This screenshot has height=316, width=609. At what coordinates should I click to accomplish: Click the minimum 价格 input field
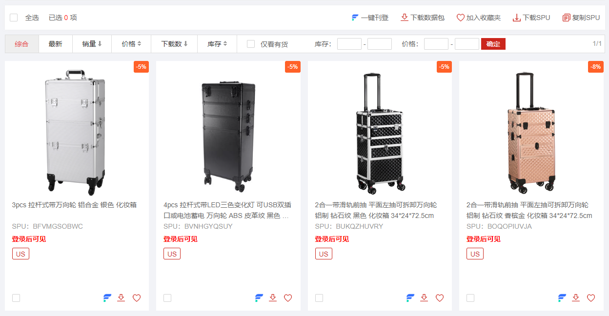[436, 44]
